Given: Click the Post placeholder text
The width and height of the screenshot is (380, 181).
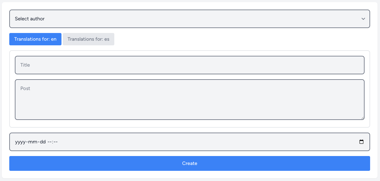Looking at the screenshot, I should tap(25, 88).
